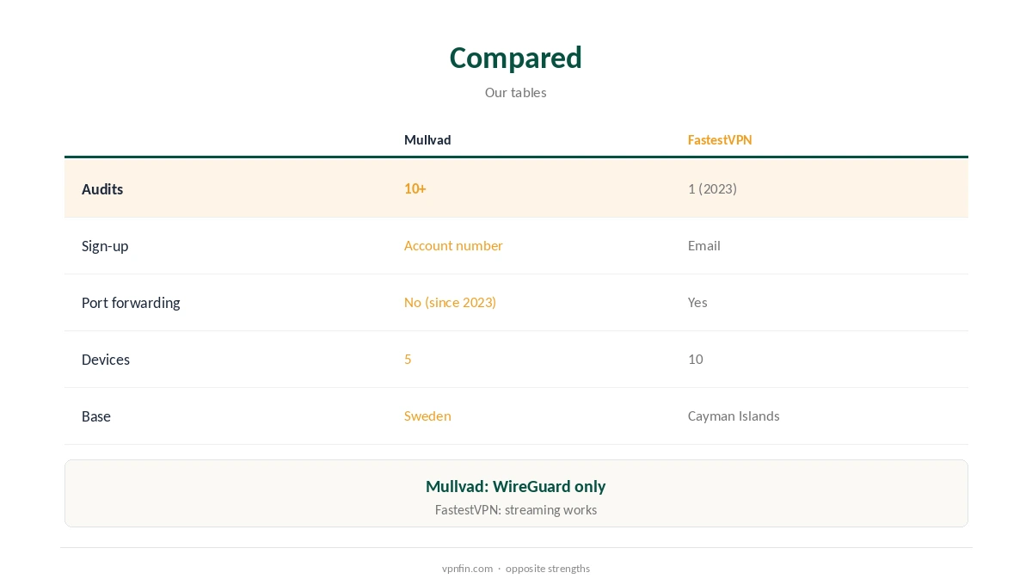
Task: Click the 'Yes' port forwarding cell
Action: (697, 302)
